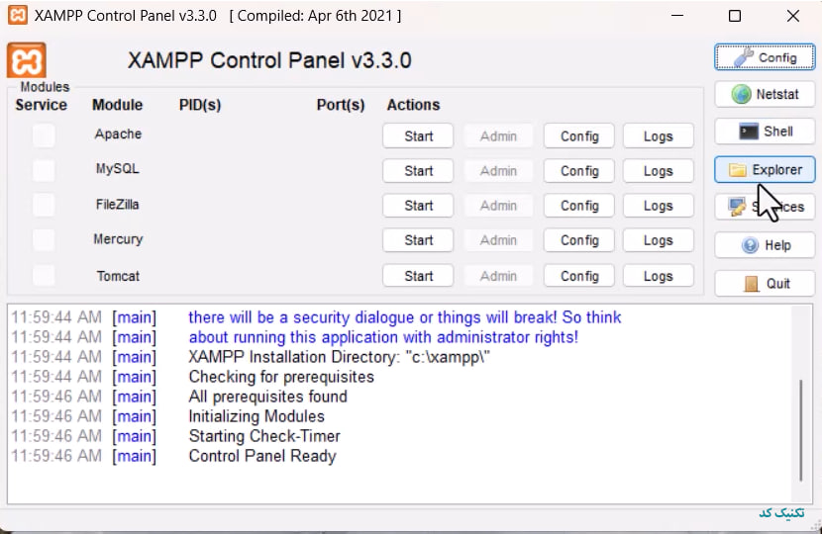Select the "Control Panel Ready" log line

(262, 456)
